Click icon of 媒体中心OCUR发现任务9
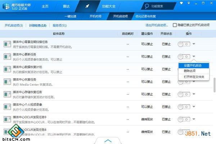 tap(7, 119)
